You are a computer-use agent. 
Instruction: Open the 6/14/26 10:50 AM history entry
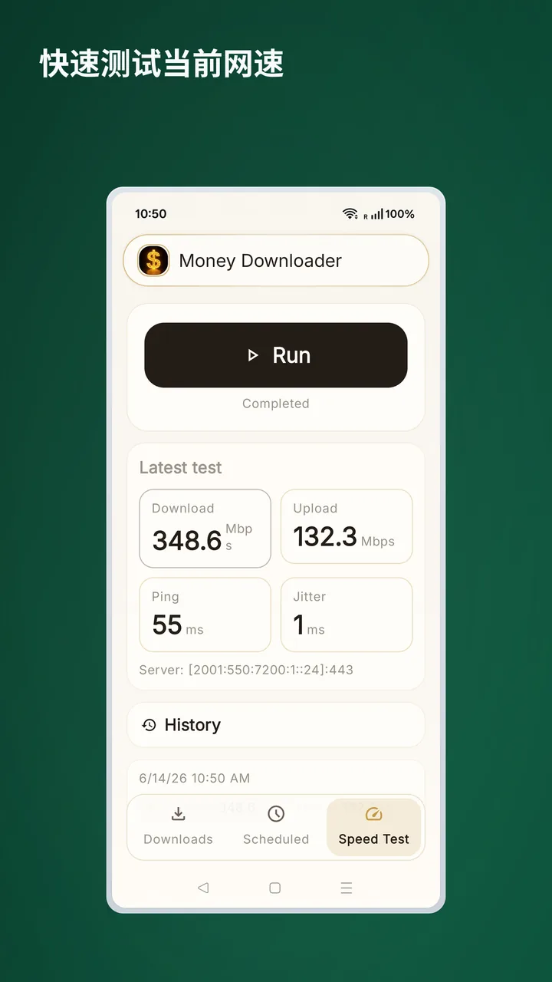pyautogui.click(x=276, y=778)
